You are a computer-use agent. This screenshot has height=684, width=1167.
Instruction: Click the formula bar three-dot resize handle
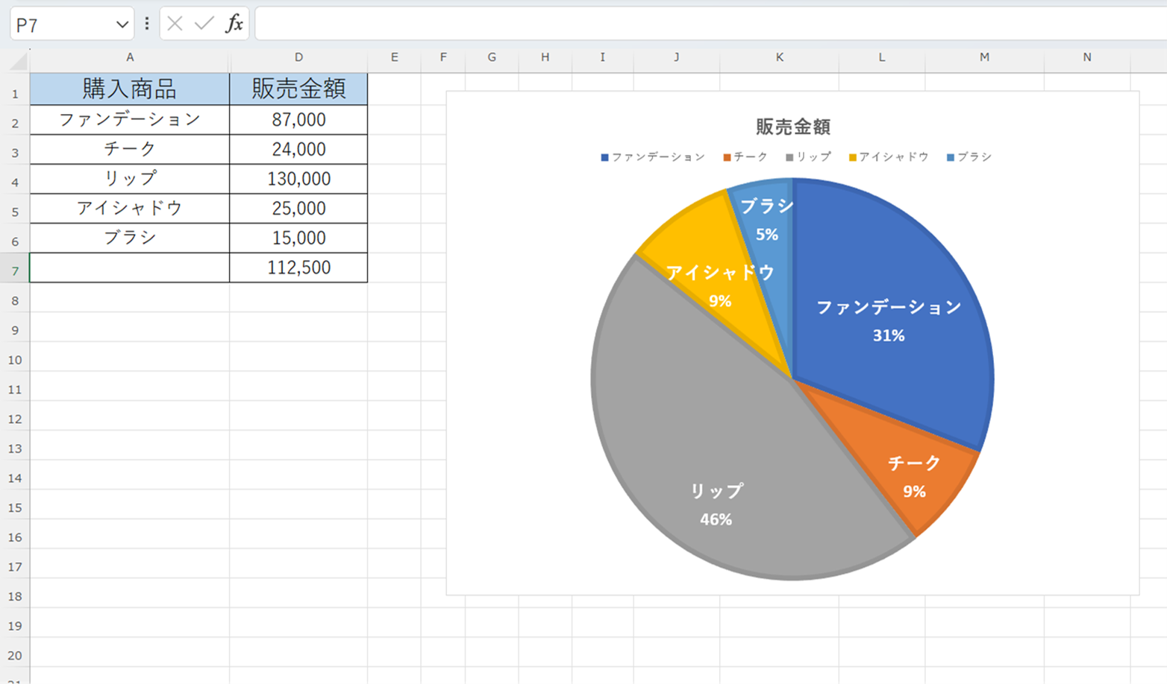pos(147,24)
